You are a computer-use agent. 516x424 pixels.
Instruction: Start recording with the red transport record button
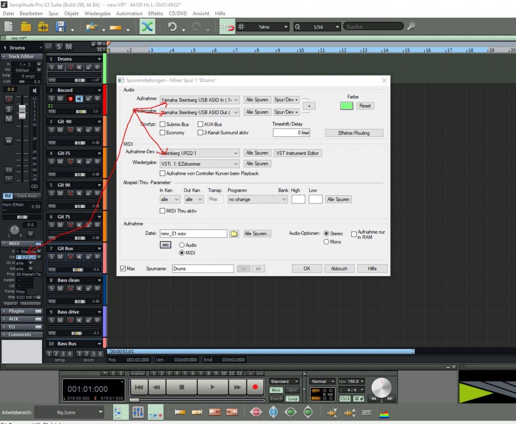click(255, 387)
